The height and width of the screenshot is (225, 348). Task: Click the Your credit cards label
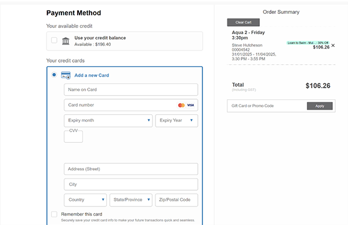[66, 60]
